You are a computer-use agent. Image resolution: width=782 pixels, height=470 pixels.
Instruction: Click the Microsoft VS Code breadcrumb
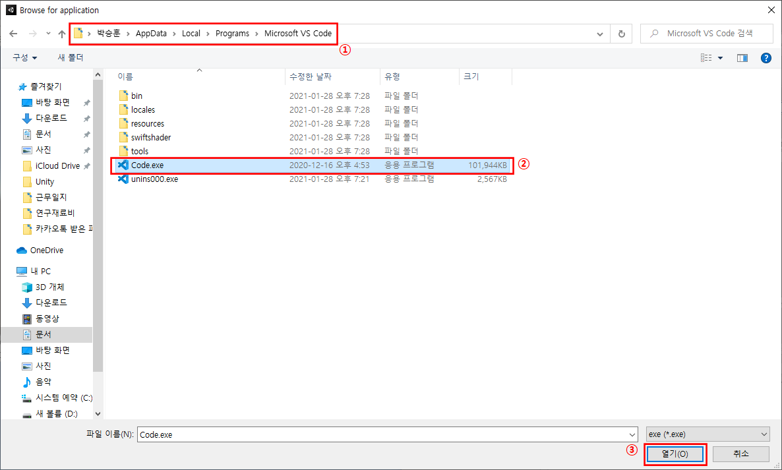298,34
